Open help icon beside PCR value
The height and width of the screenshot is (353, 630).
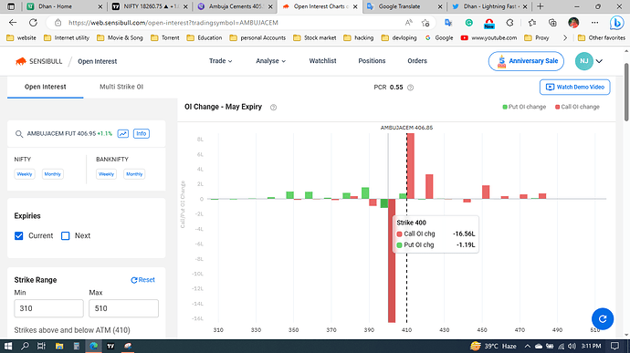pos(410,88)
